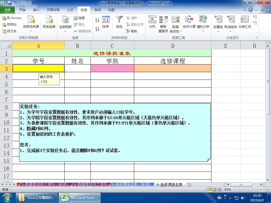
Task: Switch to the Home (开始) tab
Action: coord(22,10)
